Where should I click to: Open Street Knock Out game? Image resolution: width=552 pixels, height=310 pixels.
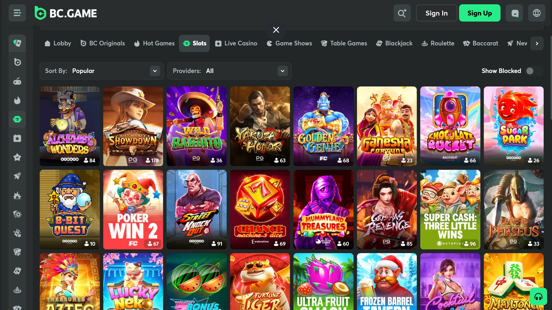coord(196,209)
